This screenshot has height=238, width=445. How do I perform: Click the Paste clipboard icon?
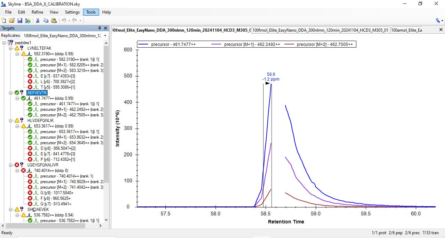pos(54,20)
